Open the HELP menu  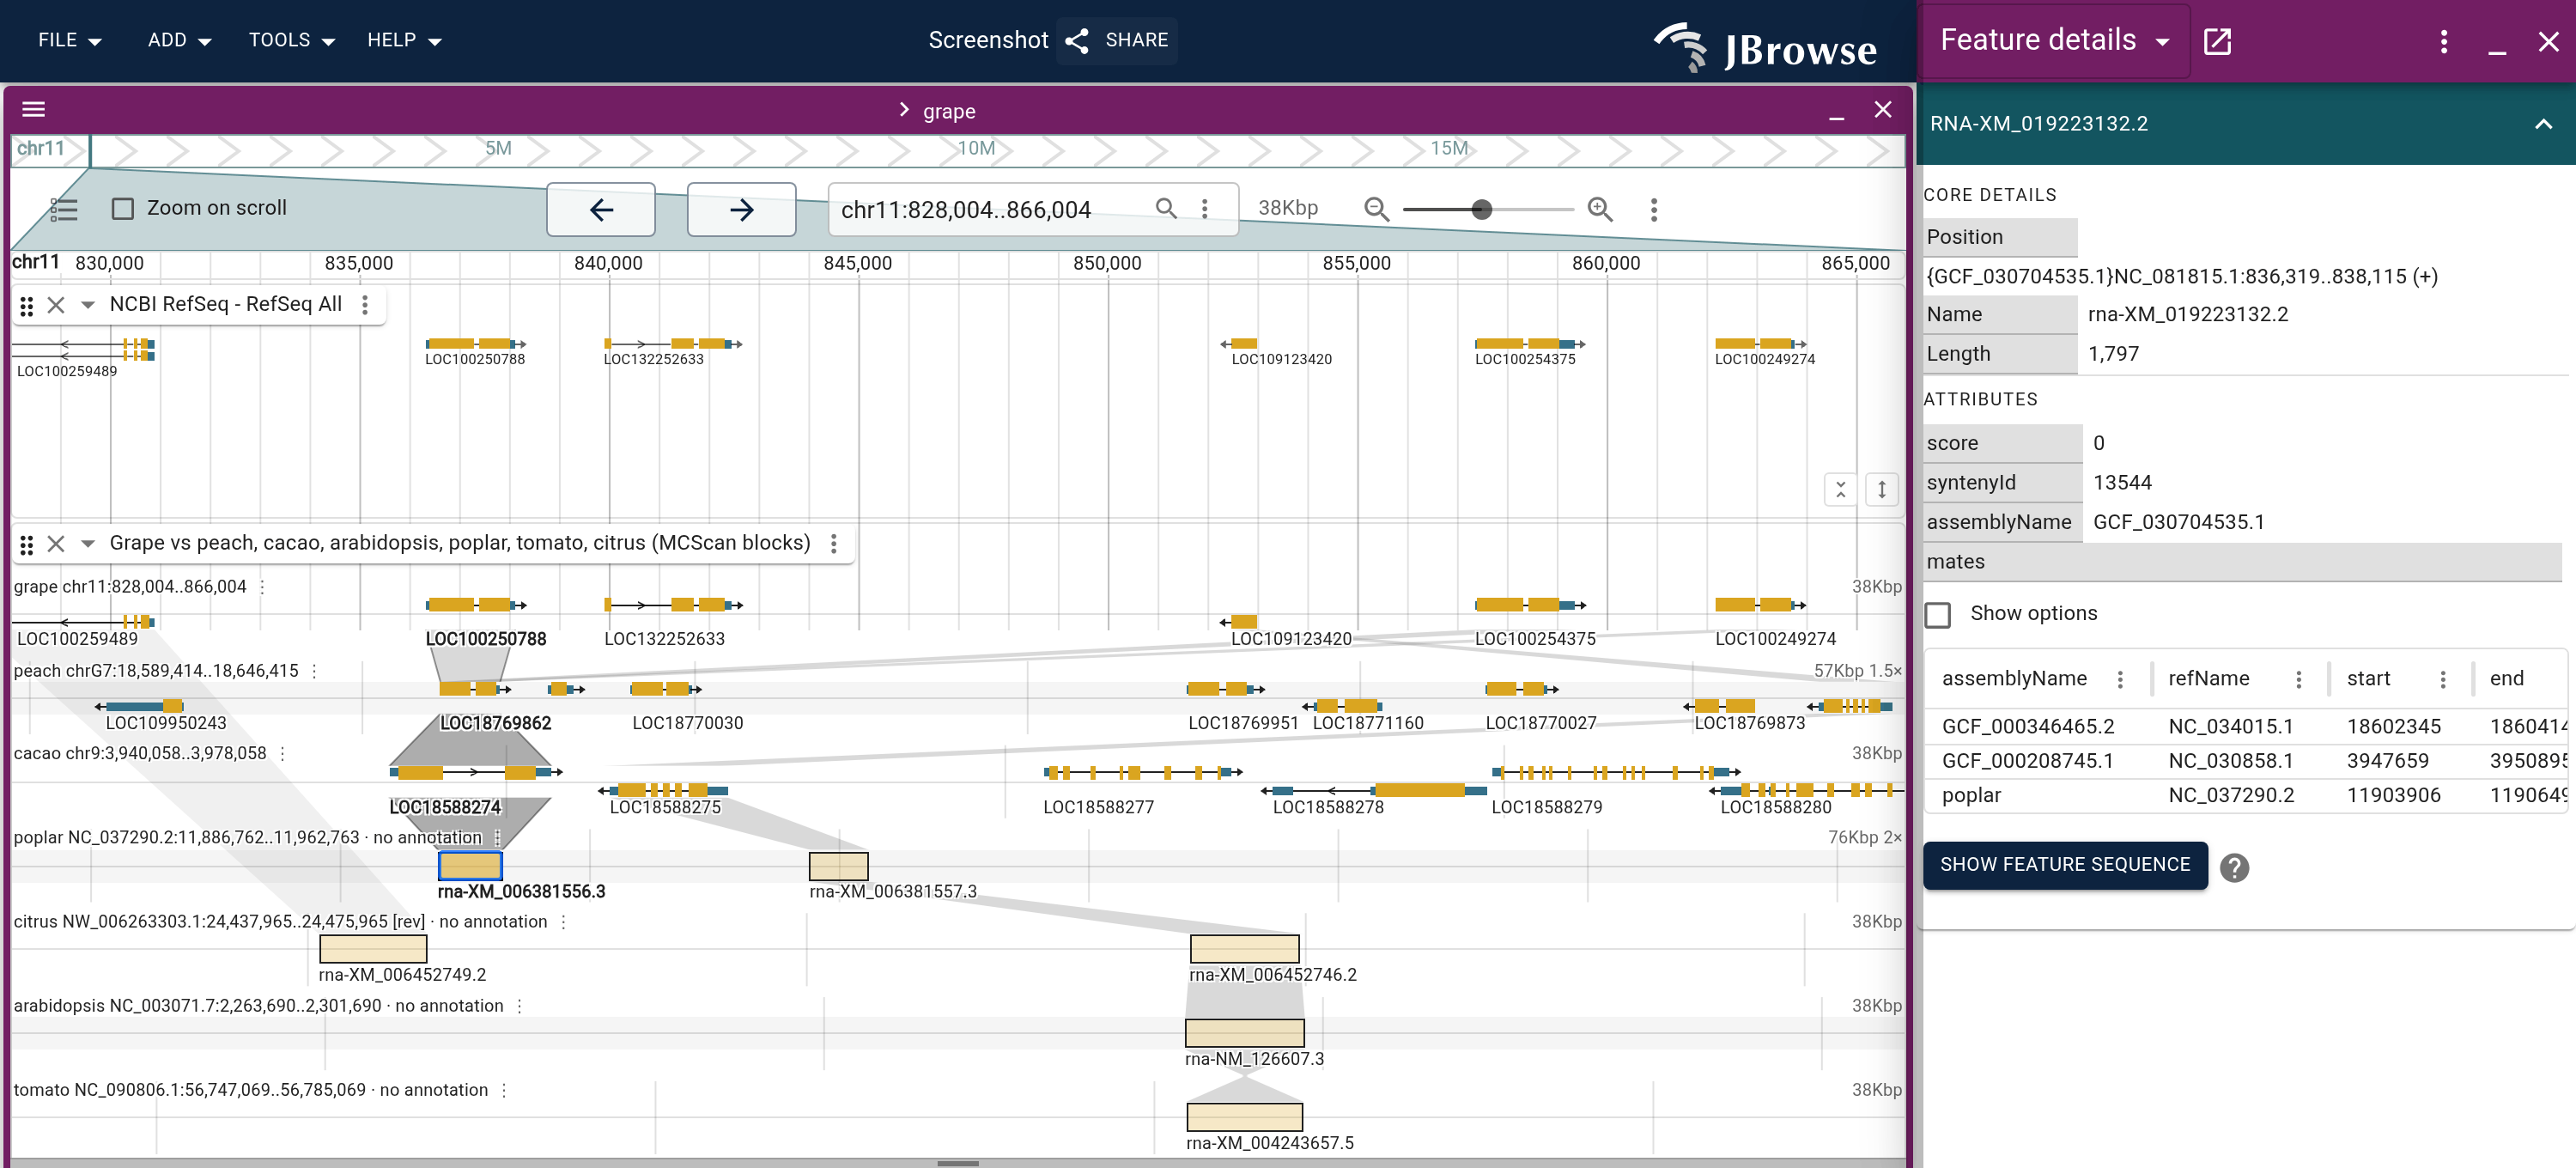pos(404,40)
